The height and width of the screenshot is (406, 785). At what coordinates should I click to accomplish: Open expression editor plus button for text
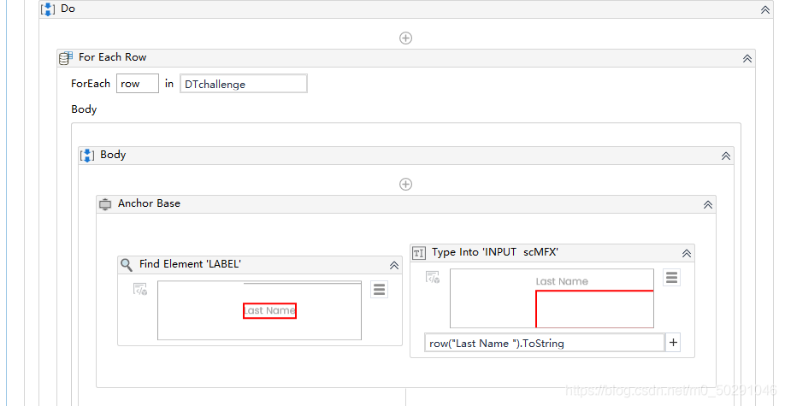673,343
